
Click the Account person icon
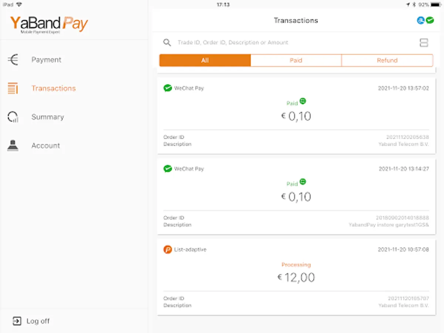[13, 145]
